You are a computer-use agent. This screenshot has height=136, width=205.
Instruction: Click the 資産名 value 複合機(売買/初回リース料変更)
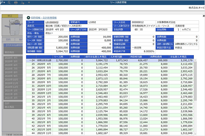(x=78, y=26)
